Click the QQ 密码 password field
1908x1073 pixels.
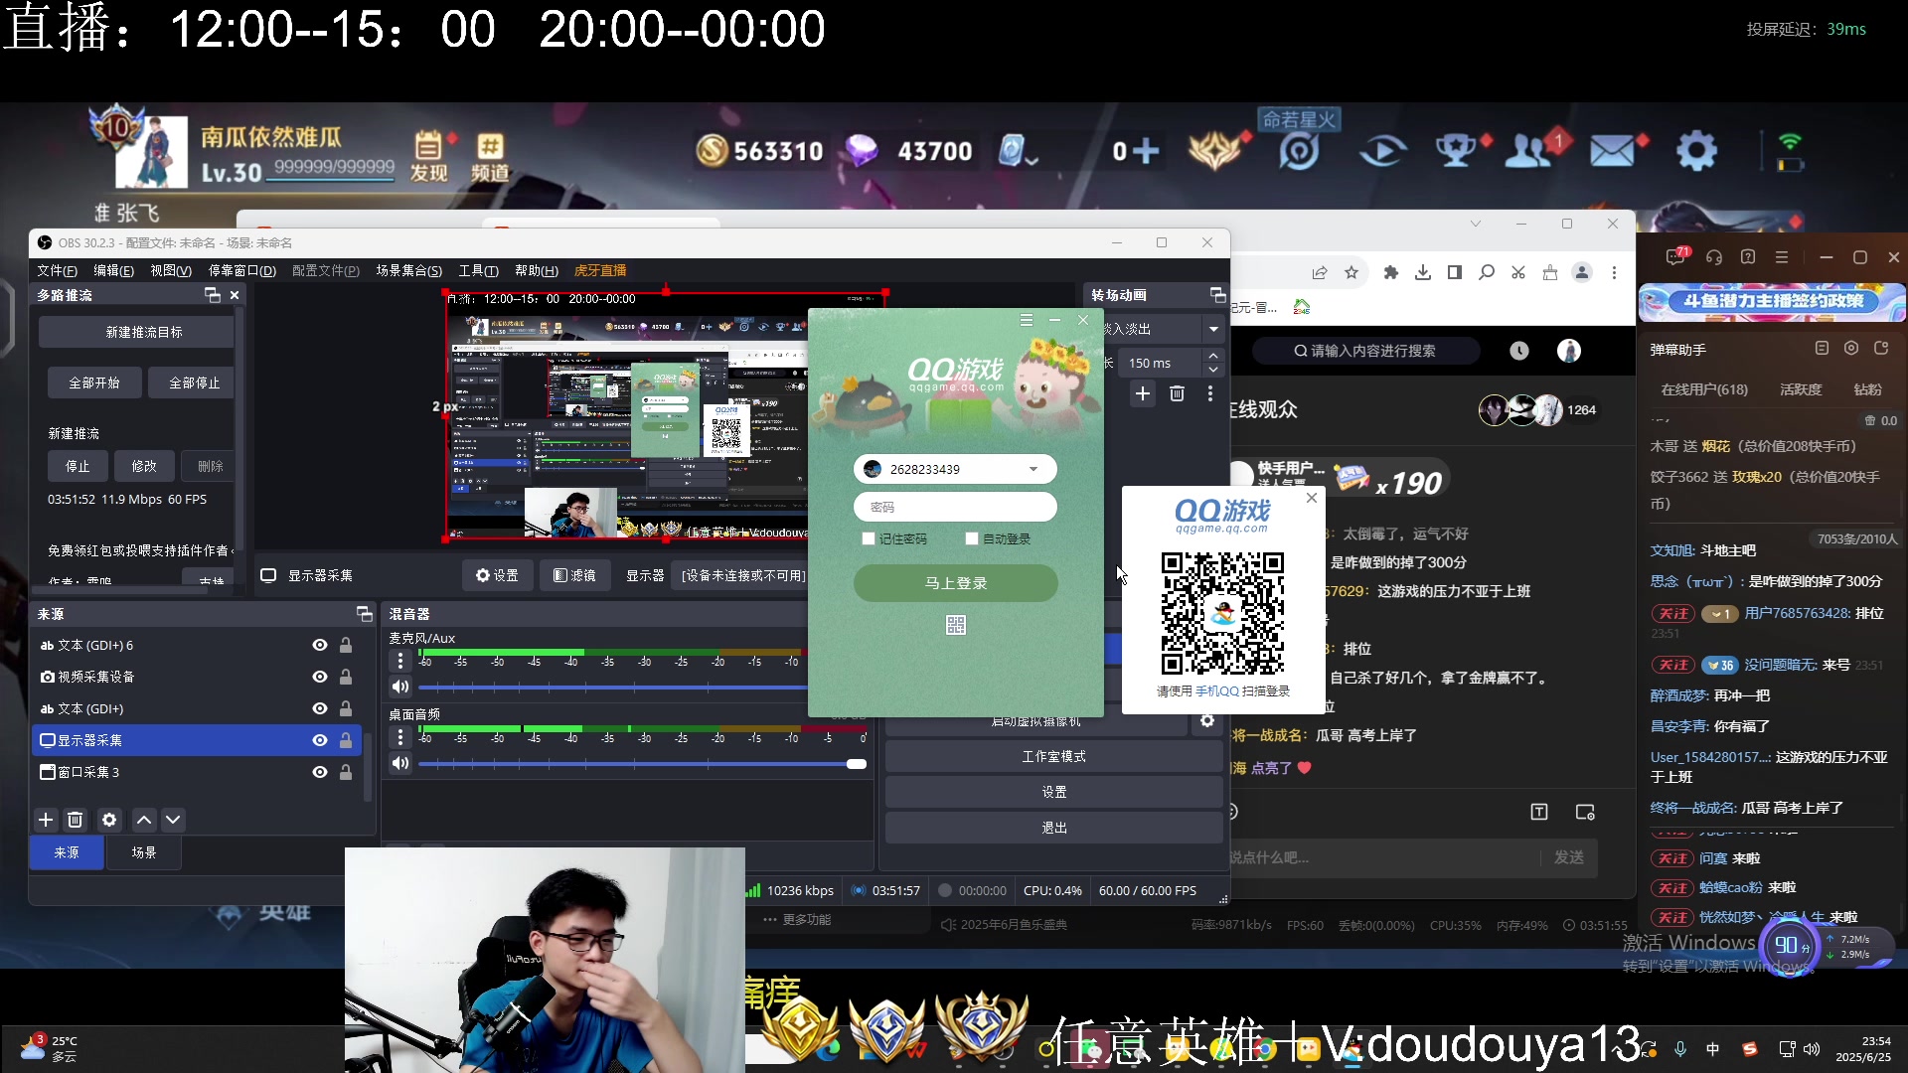955,507
